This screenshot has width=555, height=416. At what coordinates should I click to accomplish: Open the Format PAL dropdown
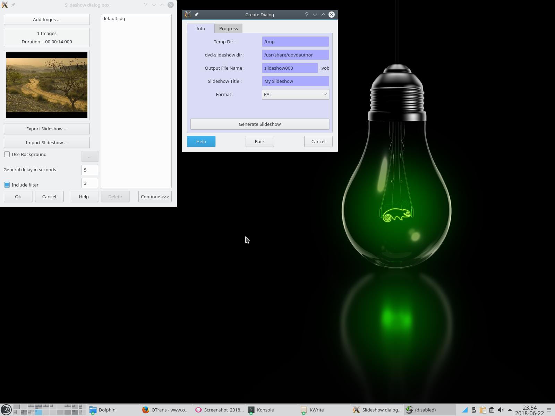tap(295, 94)
